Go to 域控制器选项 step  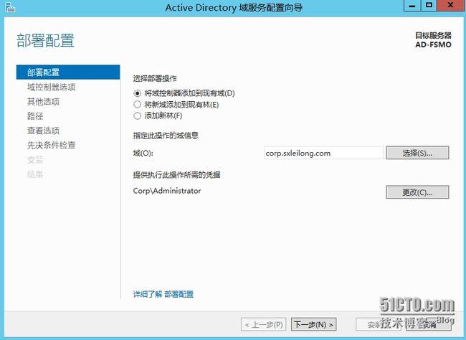pos(52,87)
